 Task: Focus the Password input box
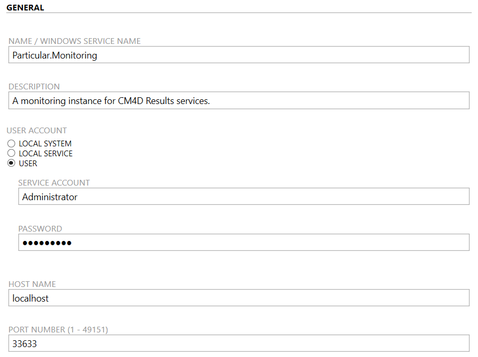pos(244,243)
